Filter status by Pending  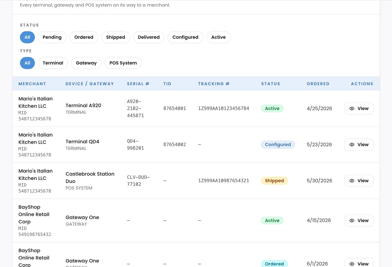(52, 37)
